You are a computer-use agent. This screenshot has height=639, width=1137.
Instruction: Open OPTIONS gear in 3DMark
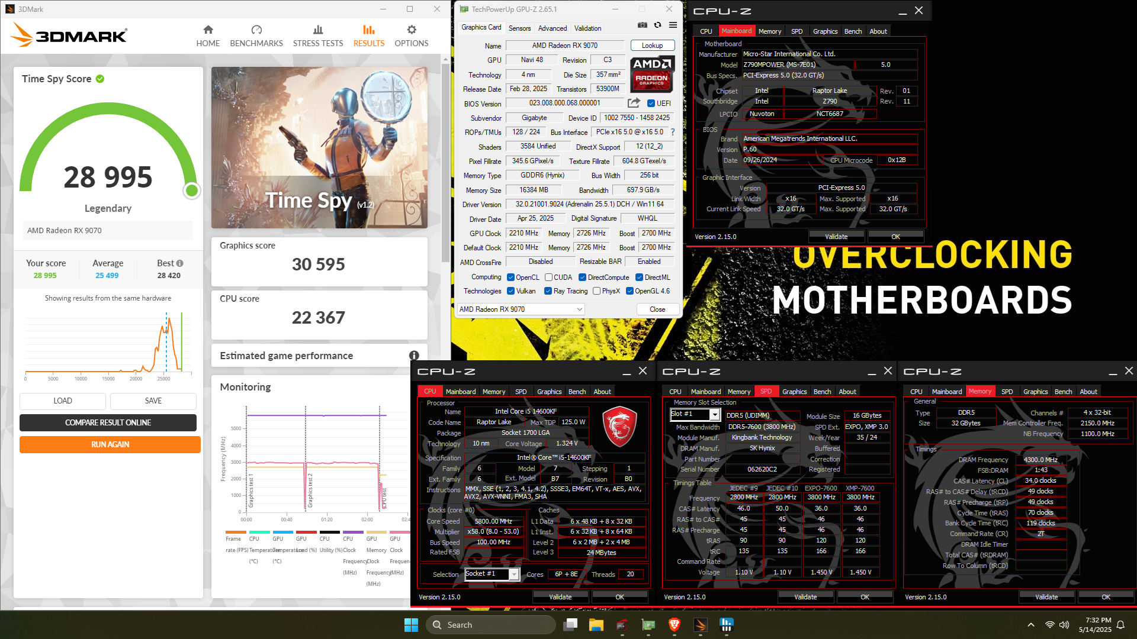coord(412,36)
